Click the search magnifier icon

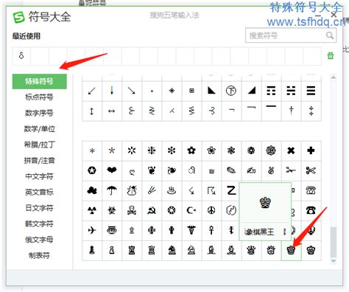pyautogui.click(x=330, y=35)
